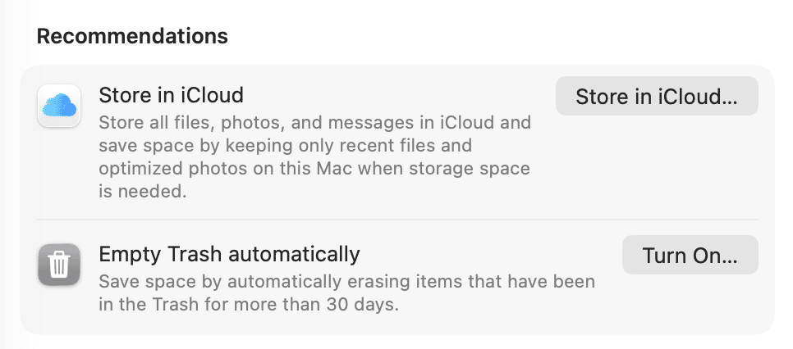Open iCloud storage options via its button
The height and width of the screenshot is (349, 793).
pyautogui.click(x=656, y=97)
